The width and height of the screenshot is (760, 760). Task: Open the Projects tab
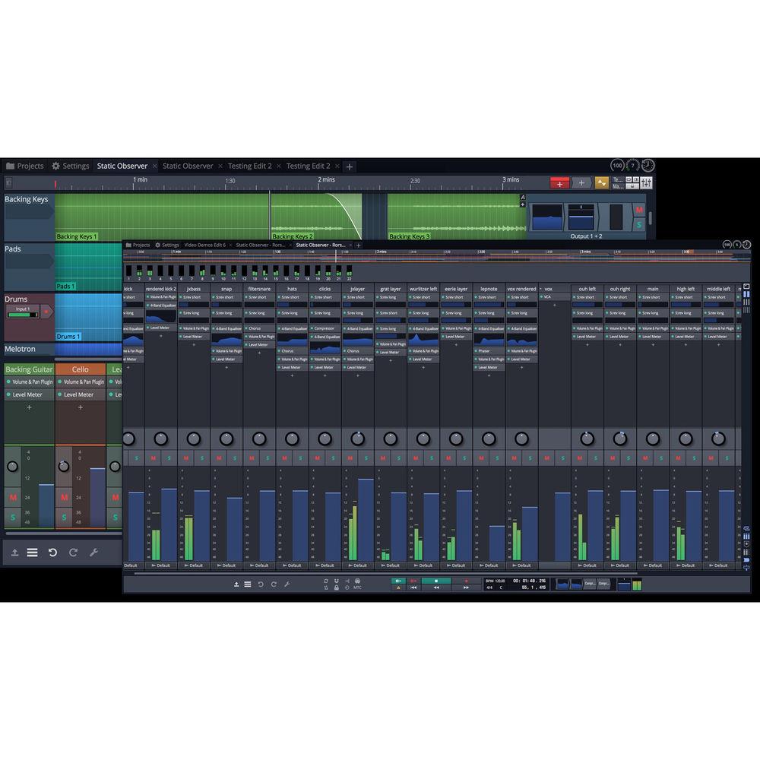click(27, 166)
